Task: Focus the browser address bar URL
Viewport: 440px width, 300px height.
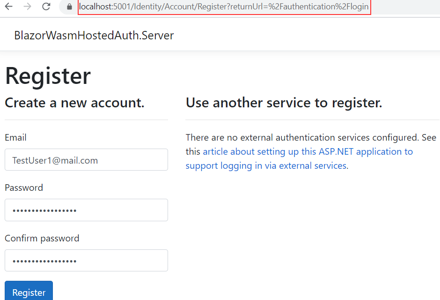Action: [224, 7]
